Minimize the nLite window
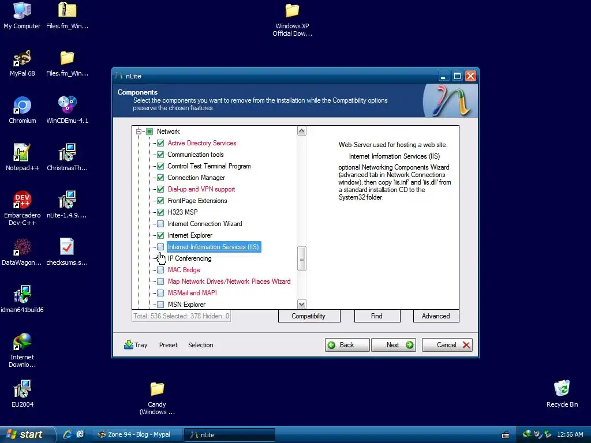The image size is (591, 443). (443, 76)
